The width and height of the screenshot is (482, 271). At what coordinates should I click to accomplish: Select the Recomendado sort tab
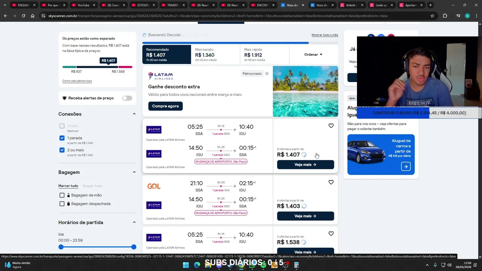tap(166, 55)
